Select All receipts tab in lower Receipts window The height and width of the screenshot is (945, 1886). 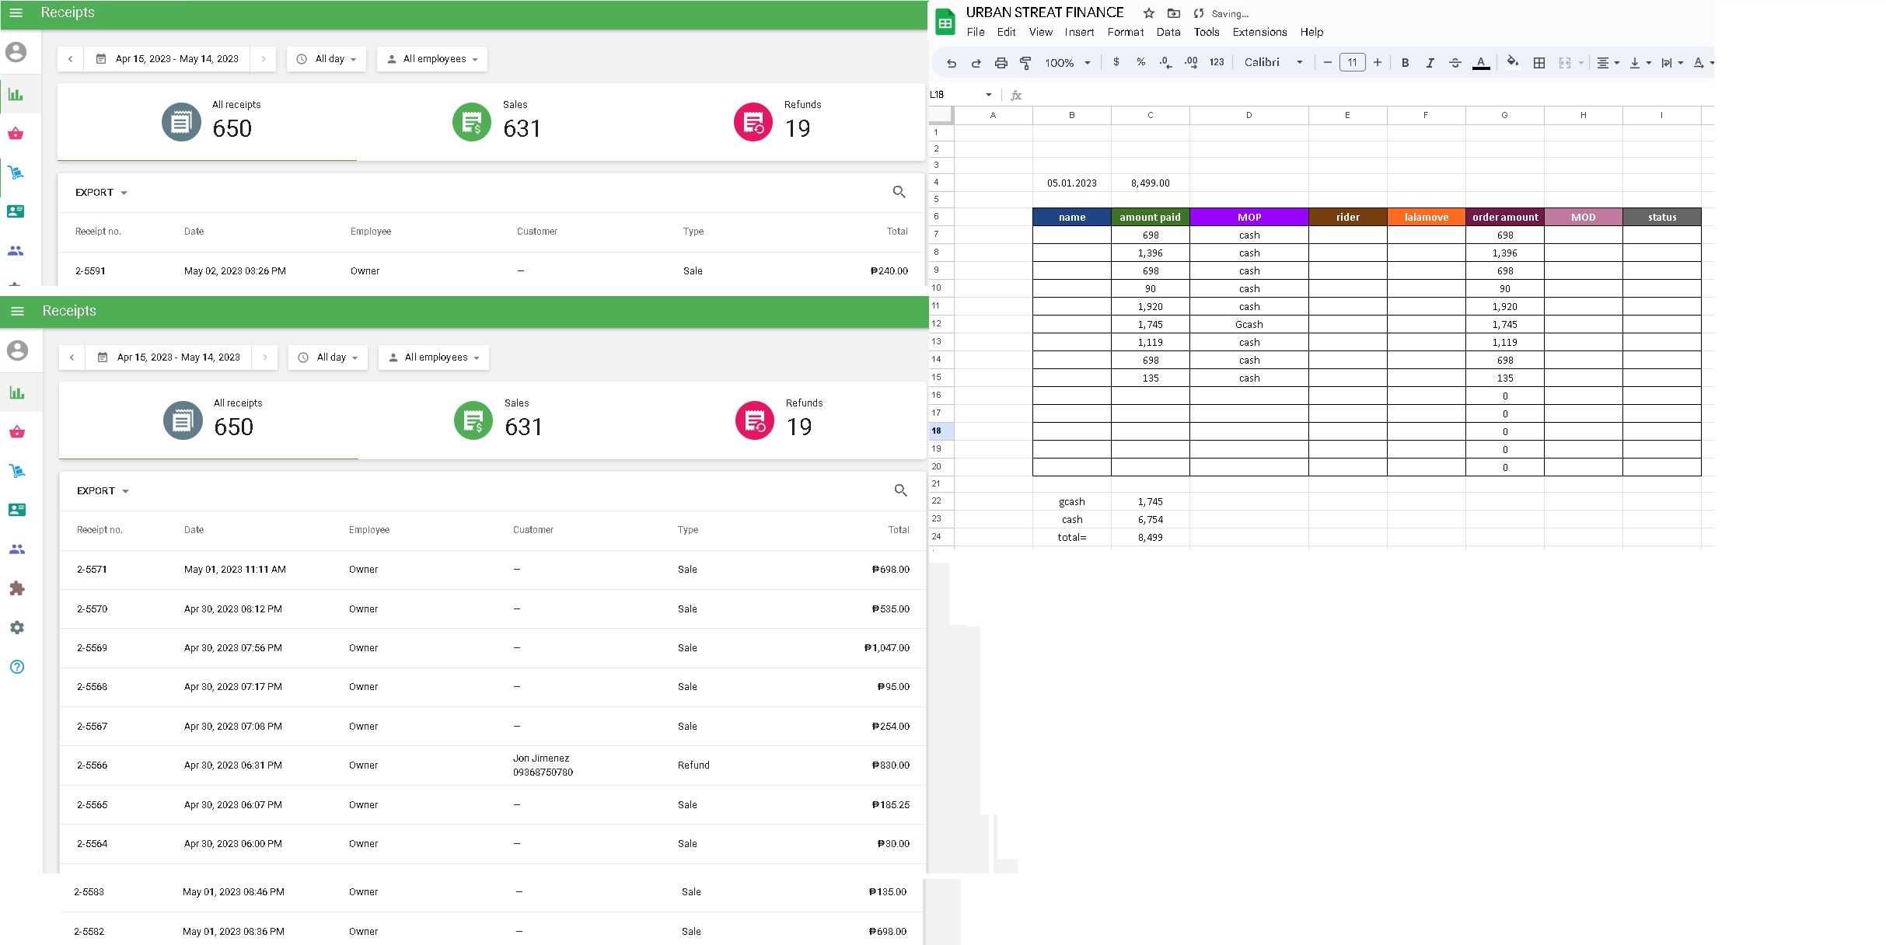point(209,420)
